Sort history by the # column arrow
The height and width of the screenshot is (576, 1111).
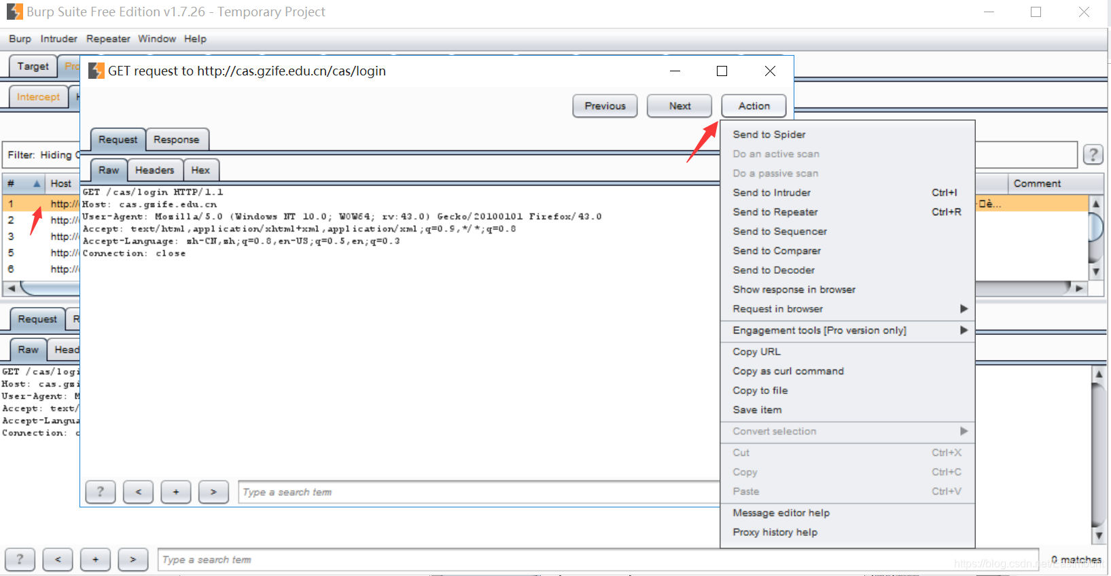37,183
